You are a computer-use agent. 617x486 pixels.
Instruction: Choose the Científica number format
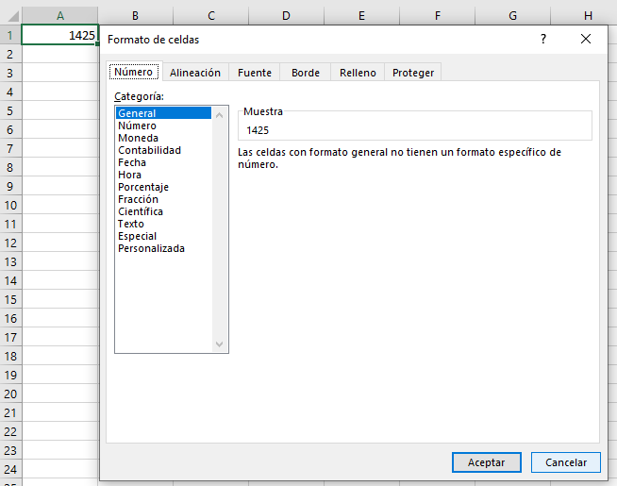(141, 211)
